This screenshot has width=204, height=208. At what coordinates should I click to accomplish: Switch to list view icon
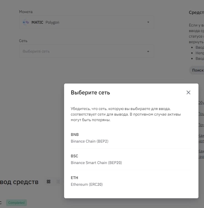(x=58, y=182)
